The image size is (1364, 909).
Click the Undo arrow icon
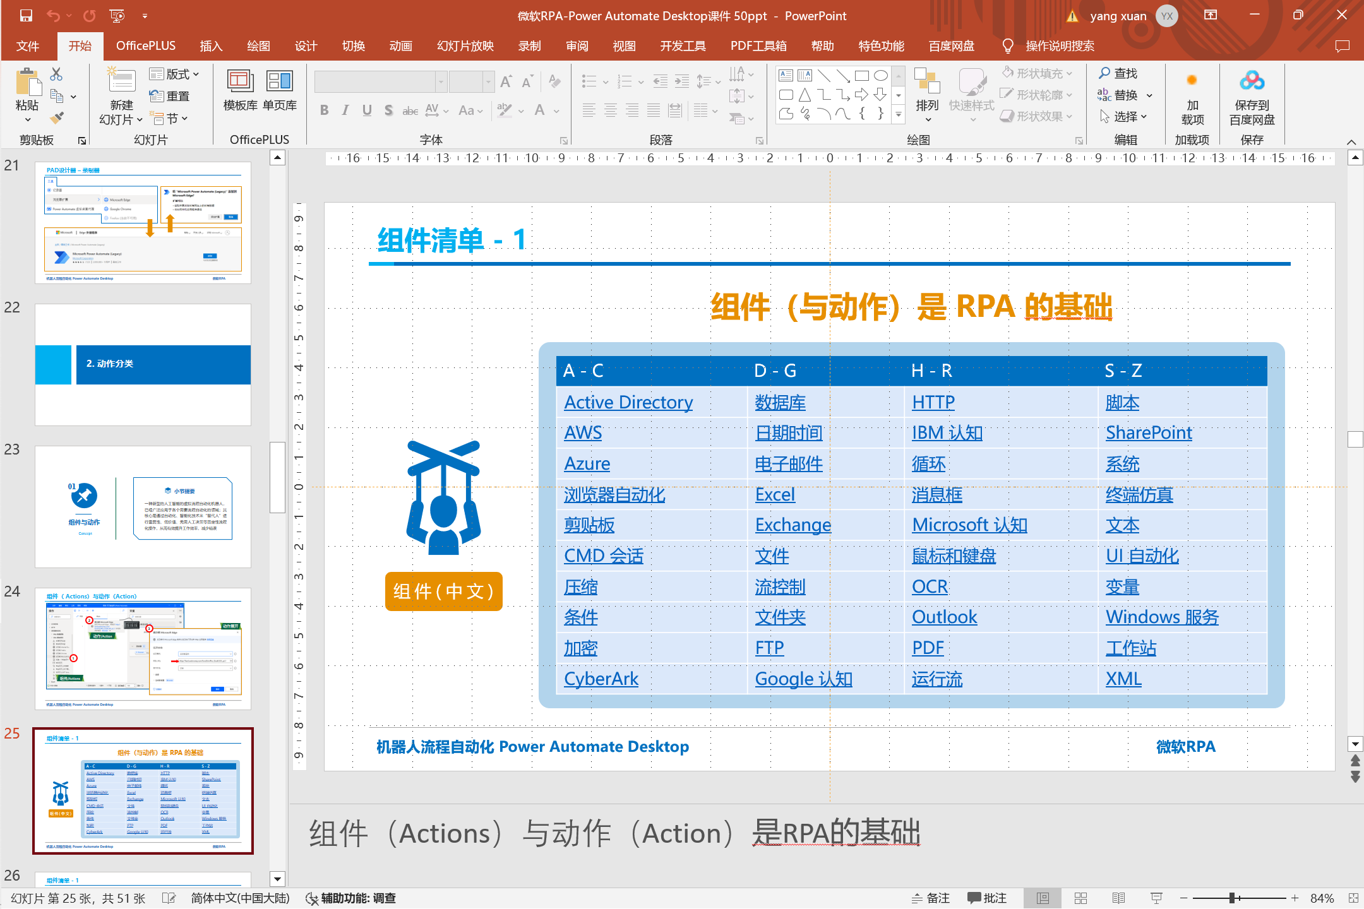pos(54,16)
